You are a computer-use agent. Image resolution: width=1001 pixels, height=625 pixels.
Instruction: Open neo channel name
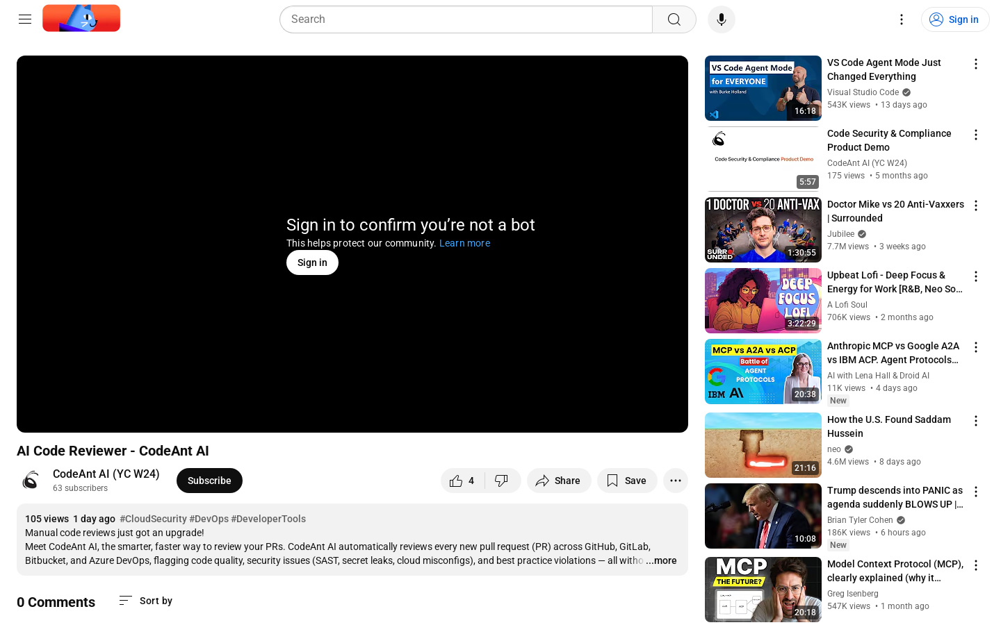pyautogui.click(x=834, y=449)
